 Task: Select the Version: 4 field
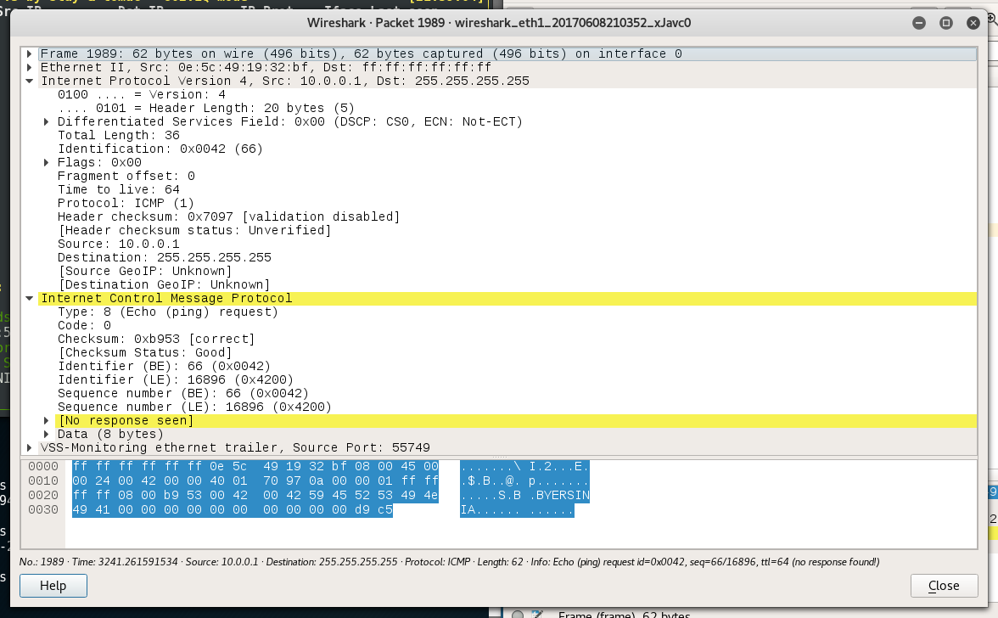(x=141, y=95)
